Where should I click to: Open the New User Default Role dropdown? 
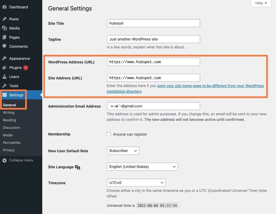point(123,151)
